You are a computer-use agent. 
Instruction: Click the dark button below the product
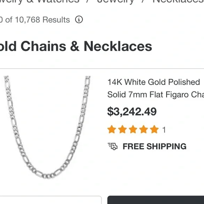pyautogui.click(x=155, y=200)
